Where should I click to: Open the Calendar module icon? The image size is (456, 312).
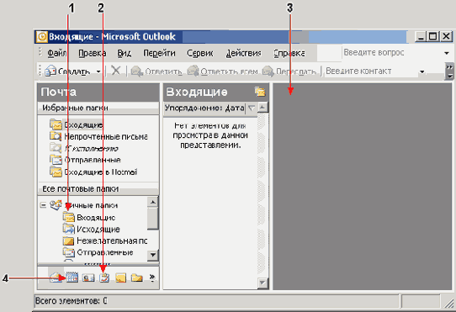[72, 278]
